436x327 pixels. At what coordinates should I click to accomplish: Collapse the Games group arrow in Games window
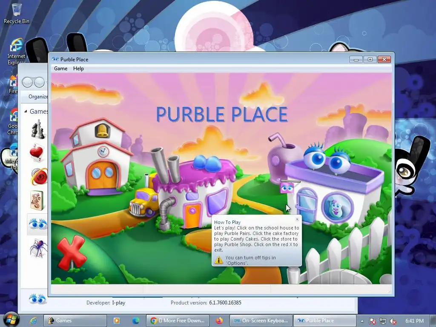[26, 111]
